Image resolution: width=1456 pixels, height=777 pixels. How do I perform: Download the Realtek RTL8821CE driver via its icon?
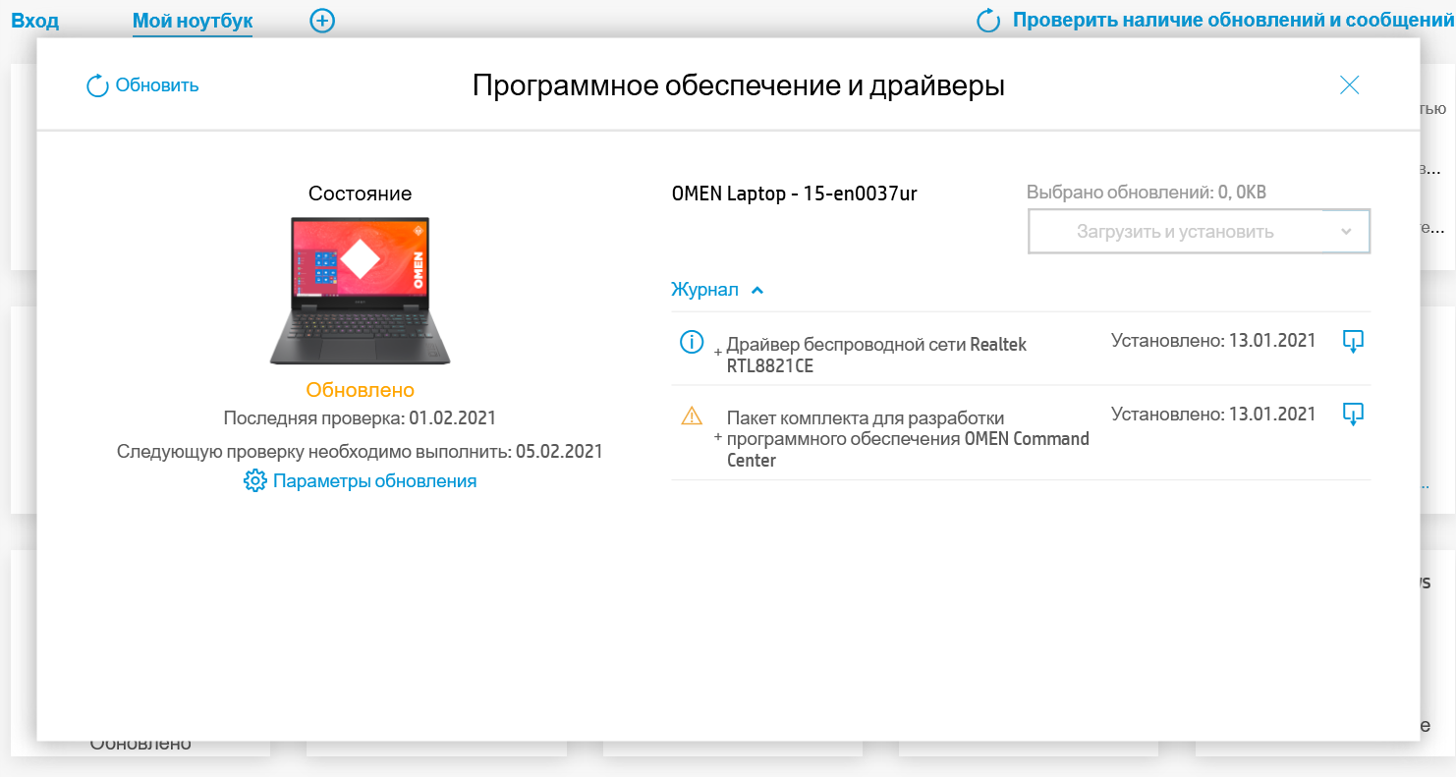tap(1353, 342)
